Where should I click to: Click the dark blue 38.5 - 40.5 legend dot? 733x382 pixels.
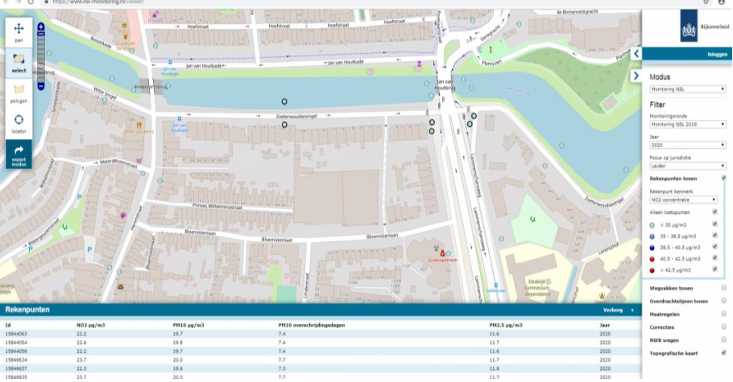652,248
